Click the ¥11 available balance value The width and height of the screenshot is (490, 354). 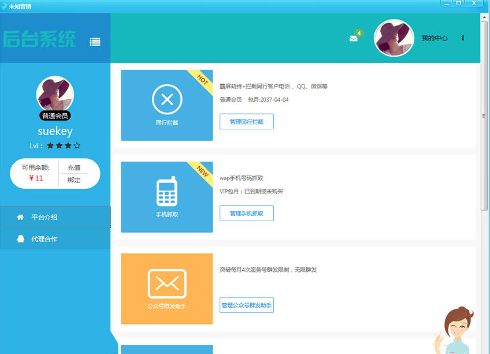(x=36, y=178)
